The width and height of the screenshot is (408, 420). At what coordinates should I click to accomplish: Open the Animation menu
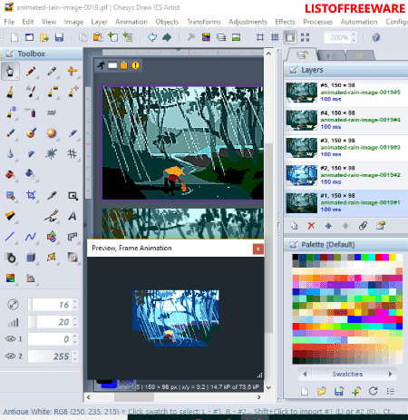pyautogui.click(x=131, y=22)
